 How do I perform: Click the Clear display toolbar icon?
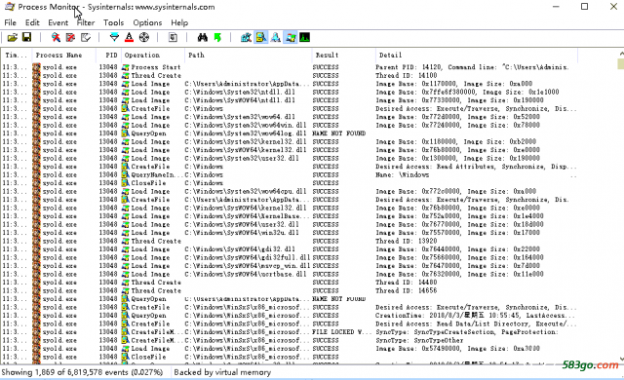pyautogui.click(x=86, y=38)
